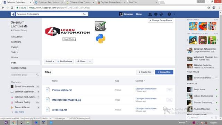Click the Firefox Nightly.rar file icon
Screen dimensions: 222x125
coord(48,90)
